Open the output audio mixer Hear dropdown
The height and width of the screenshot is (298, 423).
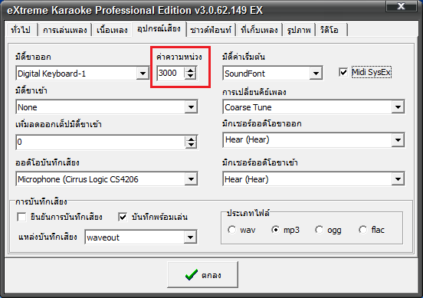398,140
